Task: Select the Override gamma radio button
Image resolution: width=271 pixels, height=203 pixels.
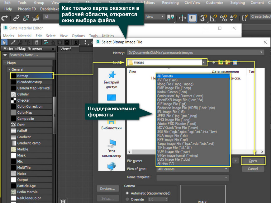Action: [127, 199]
